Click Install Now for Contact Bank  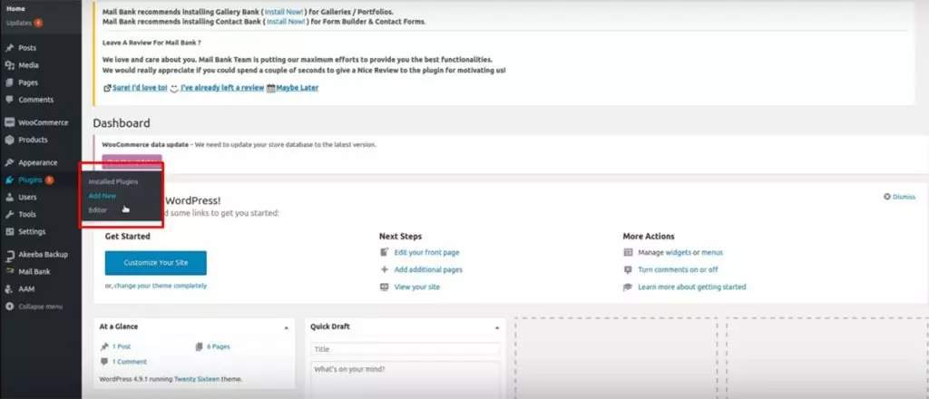(x=286, y=22)
